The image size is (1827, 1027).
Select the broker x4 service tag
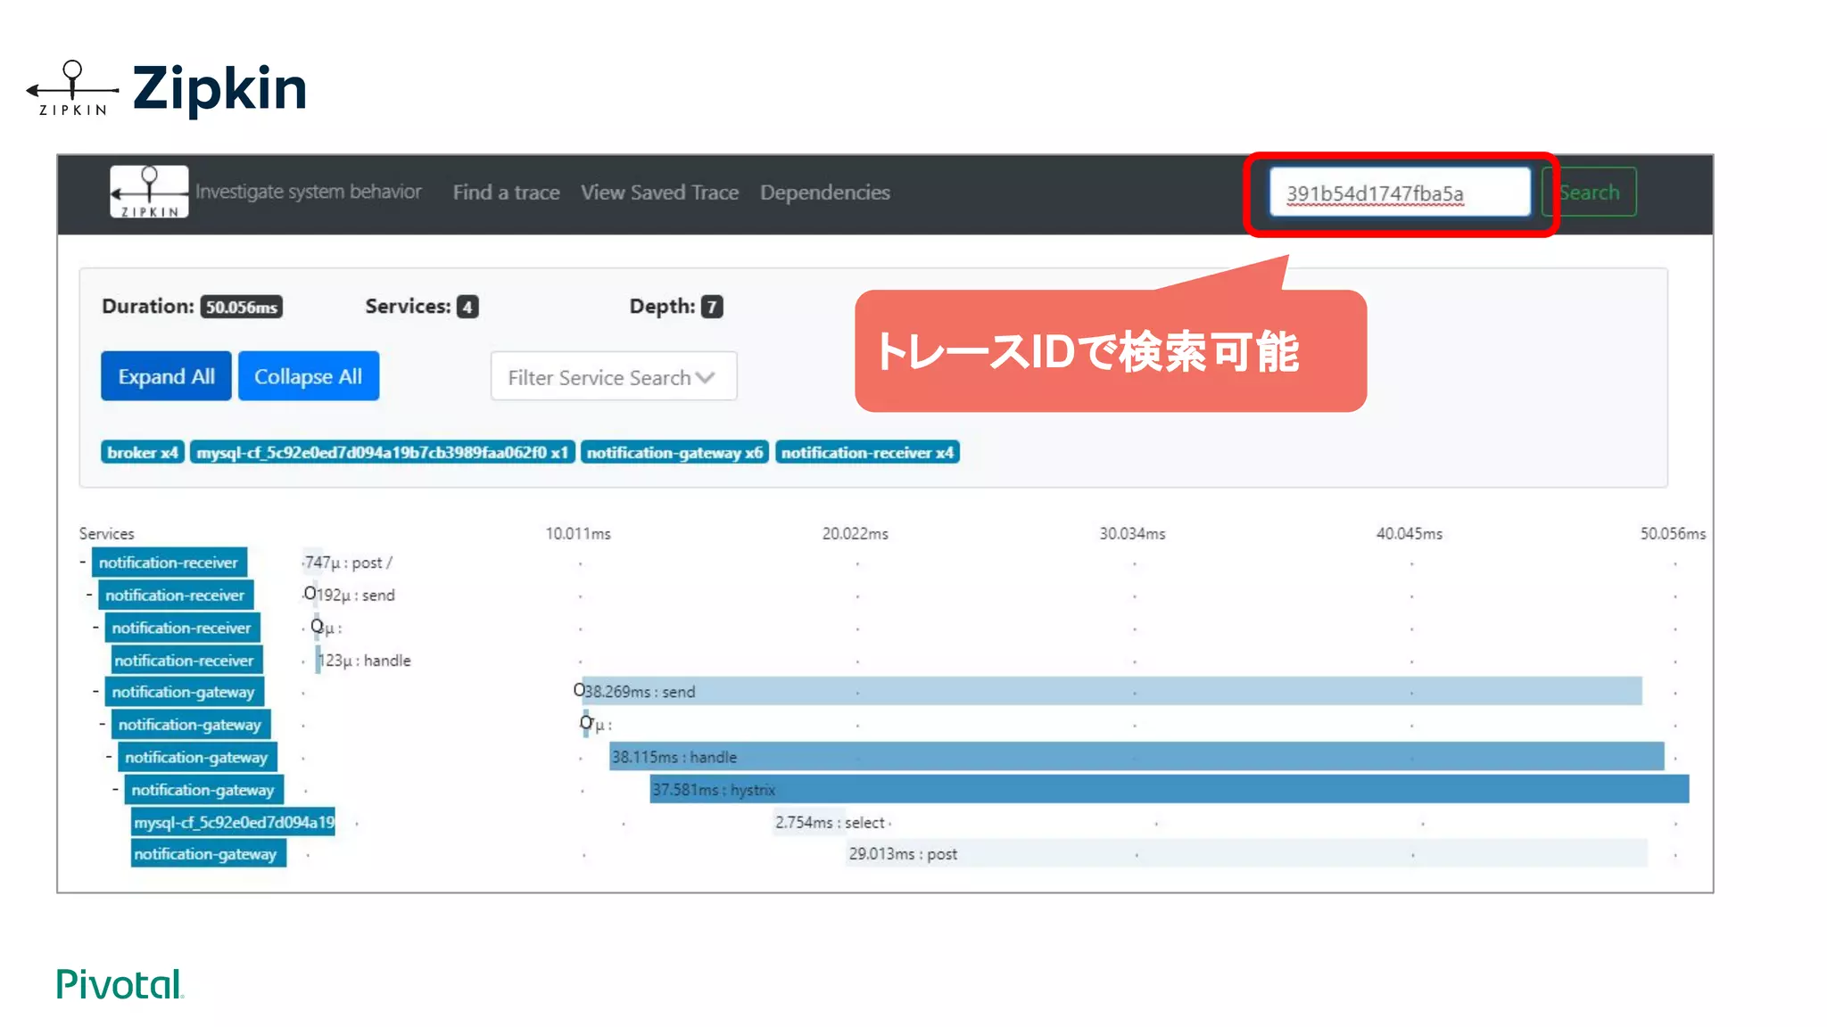143,453
